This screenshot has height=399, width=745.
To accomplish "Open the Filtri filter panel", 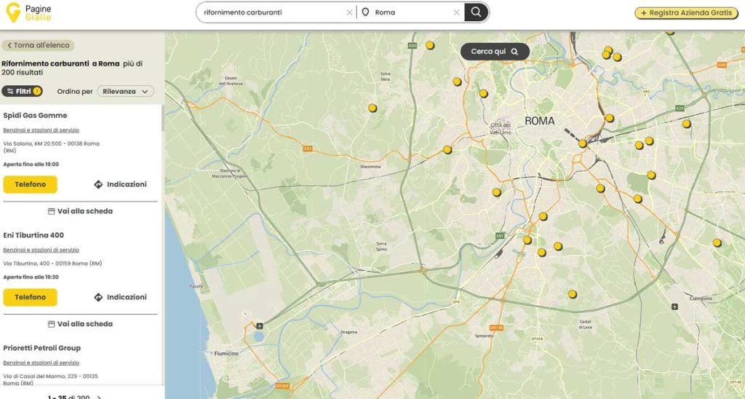I will coord(23,91).
